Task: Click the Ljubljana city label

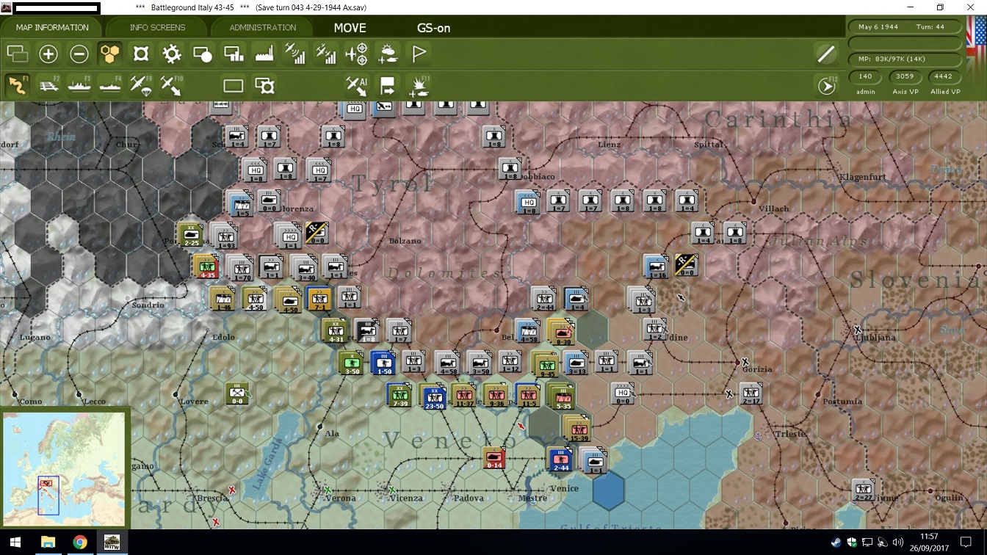Action: [x=876, y=338]
